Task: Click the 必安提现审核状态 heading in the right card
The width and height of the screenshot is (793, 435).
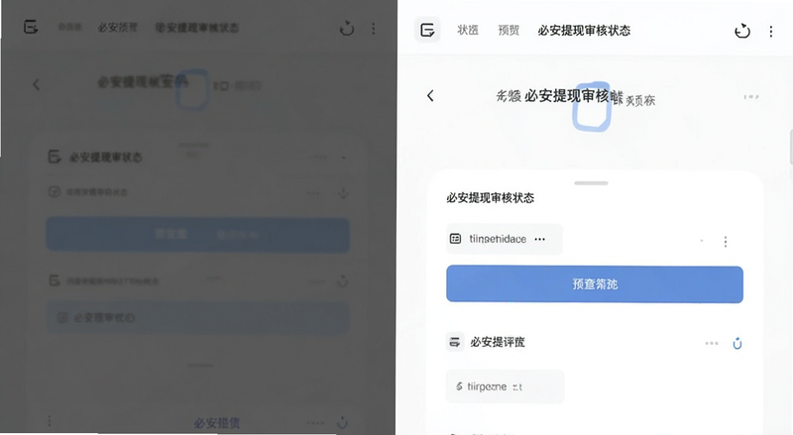Action: [x=490, y=198]
